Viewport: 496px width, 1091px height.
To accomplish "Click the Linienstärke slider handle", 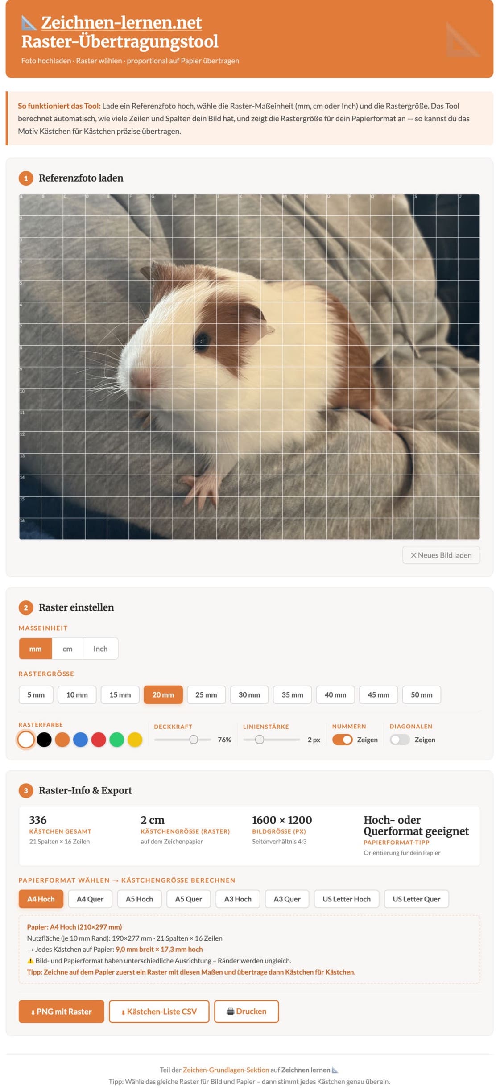I will [260, 740].
